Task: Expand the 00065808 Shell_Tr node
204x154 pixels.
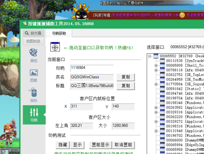Action: coord(156,65)
